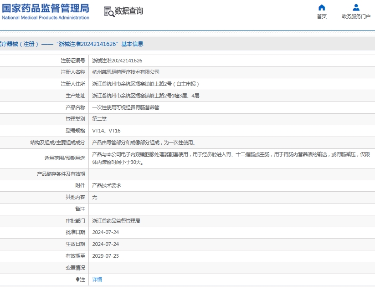Click the 注册证编号 row label
Image resolution: width=375 pixels, height=290 pixels.
click(x=73, y=61)
